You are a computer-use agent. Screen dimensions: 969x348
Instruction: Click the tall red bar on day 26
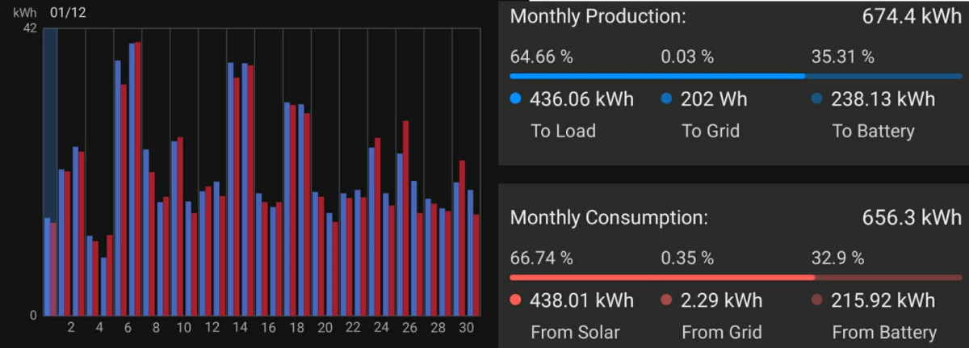(406, 218)
